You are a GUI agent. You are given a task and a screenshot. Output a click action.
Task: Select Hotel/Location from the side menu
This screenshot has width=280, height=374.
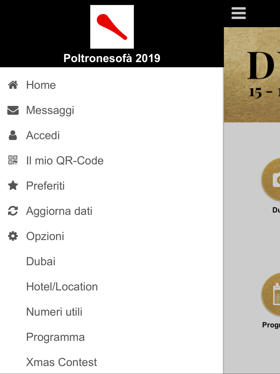(62, 287)
